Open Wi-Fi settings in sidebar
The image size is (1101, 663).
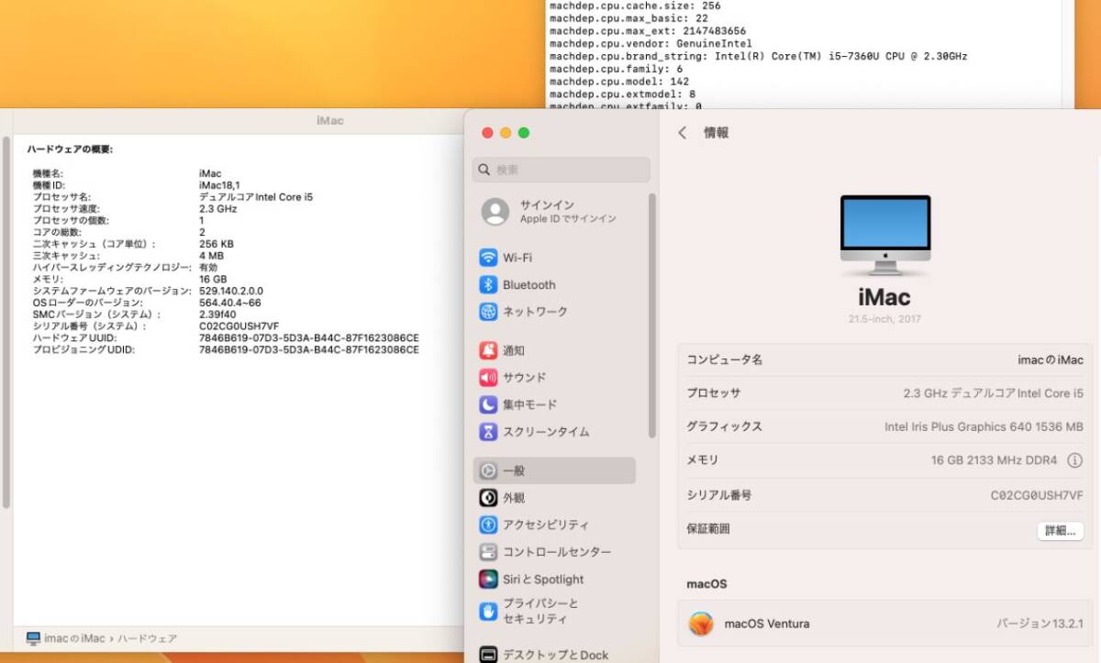[x=554, y=258]
